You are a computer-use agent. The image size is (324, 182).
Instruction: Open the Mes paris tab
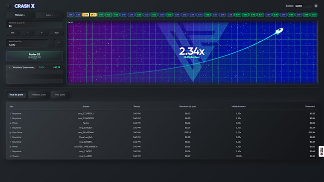pyautogui.click(x=60, y=95)
